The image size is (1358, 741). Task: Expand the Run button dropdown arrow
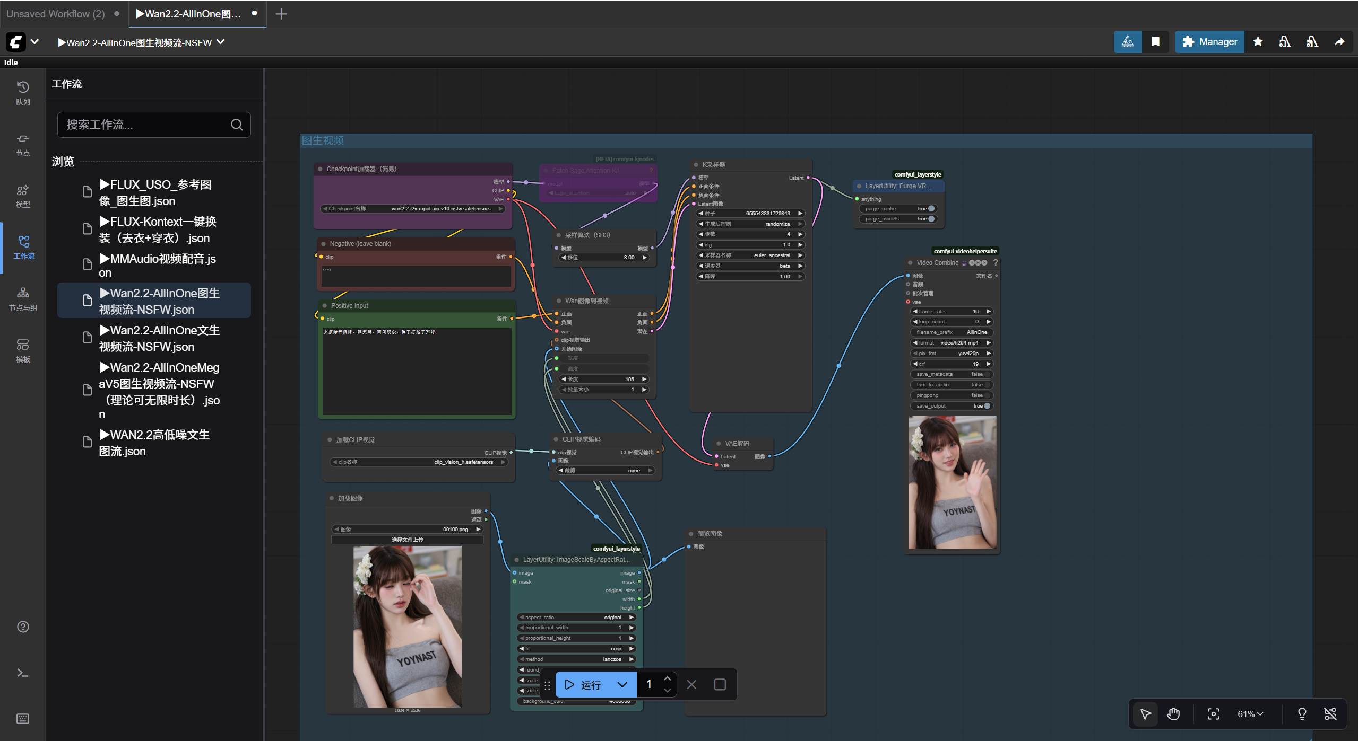(x=622, y=684)
